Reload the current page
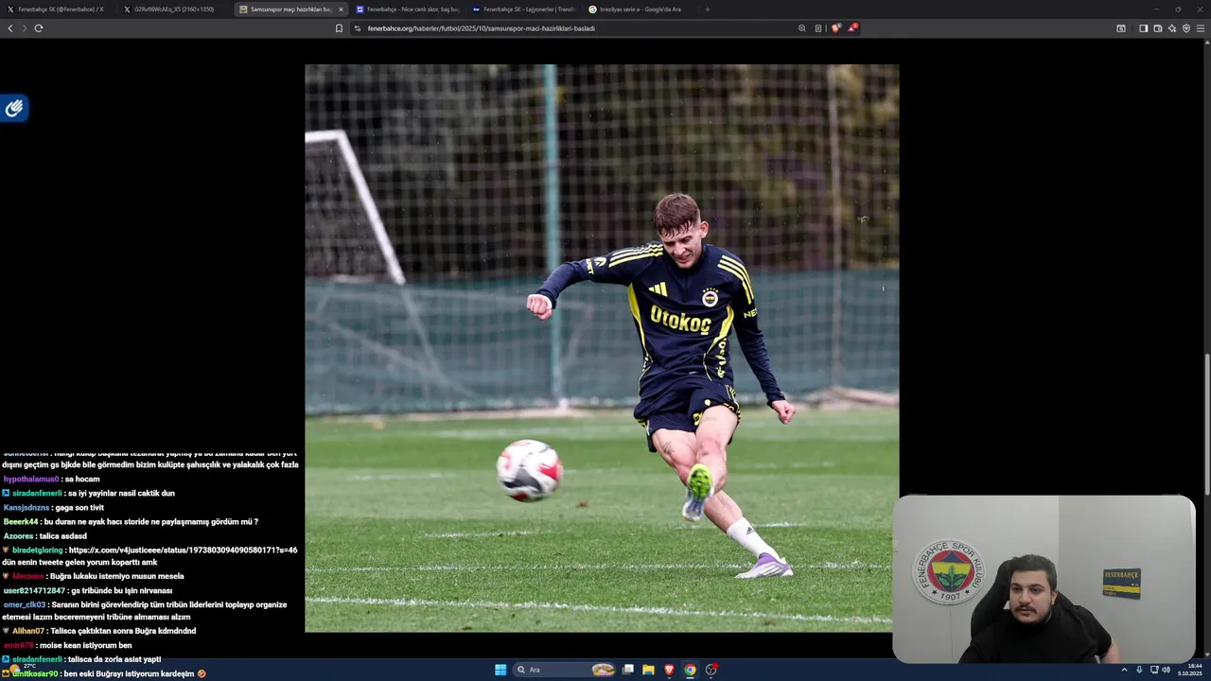This screenshot has height=681, width=1211. [39, 28]
